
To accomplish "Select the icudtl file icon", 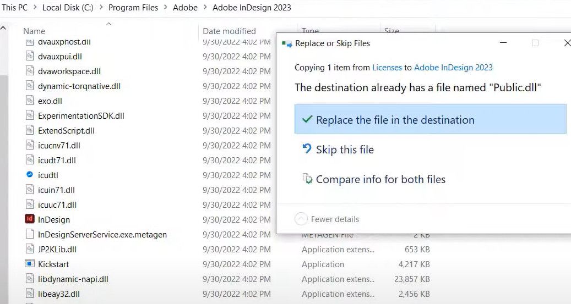I will [30, 175].
